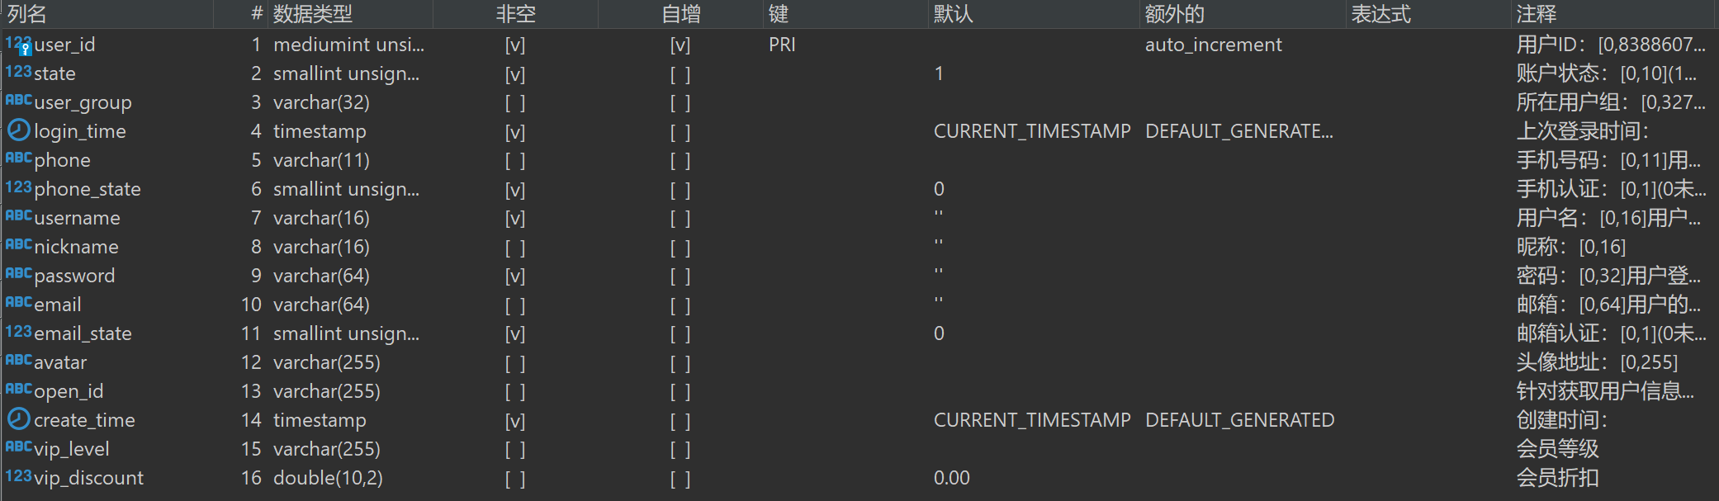Click the numeric type icon beside phone_state
This screenshot has width=1719, height=501.
(18, 188)
